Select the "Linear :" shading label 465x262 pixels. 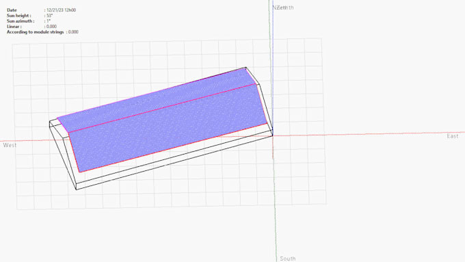pyautogui.click(x=14, y=27)
